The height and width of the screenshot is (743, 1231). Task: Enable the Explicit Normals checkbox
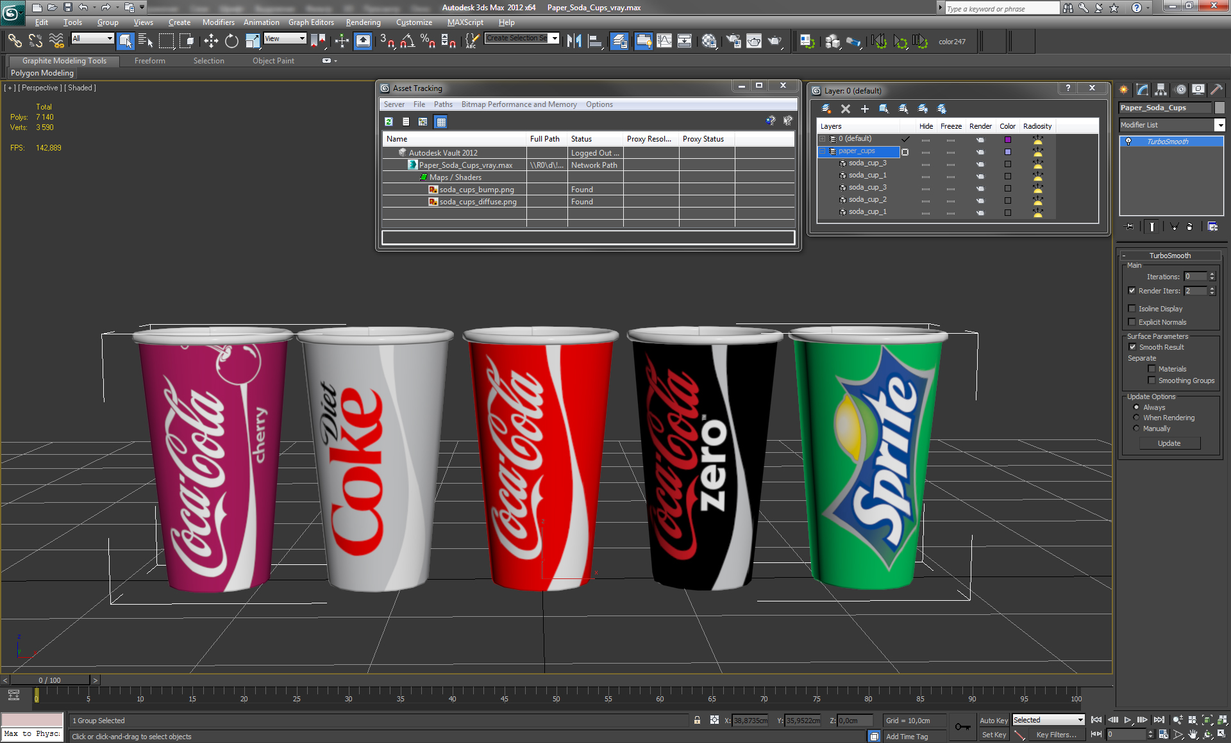1132,322
